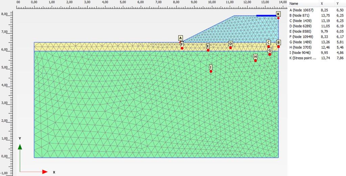Select row H (Node 3705)
The width and height of the screenshot is (346, 176).
tap(317, 47)
